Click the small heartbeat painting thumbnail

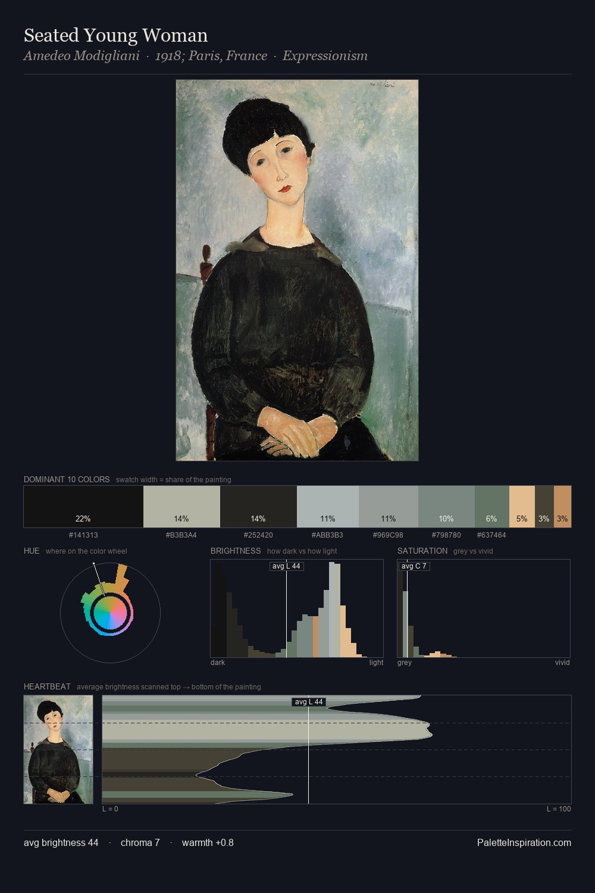tap(58, 750)
